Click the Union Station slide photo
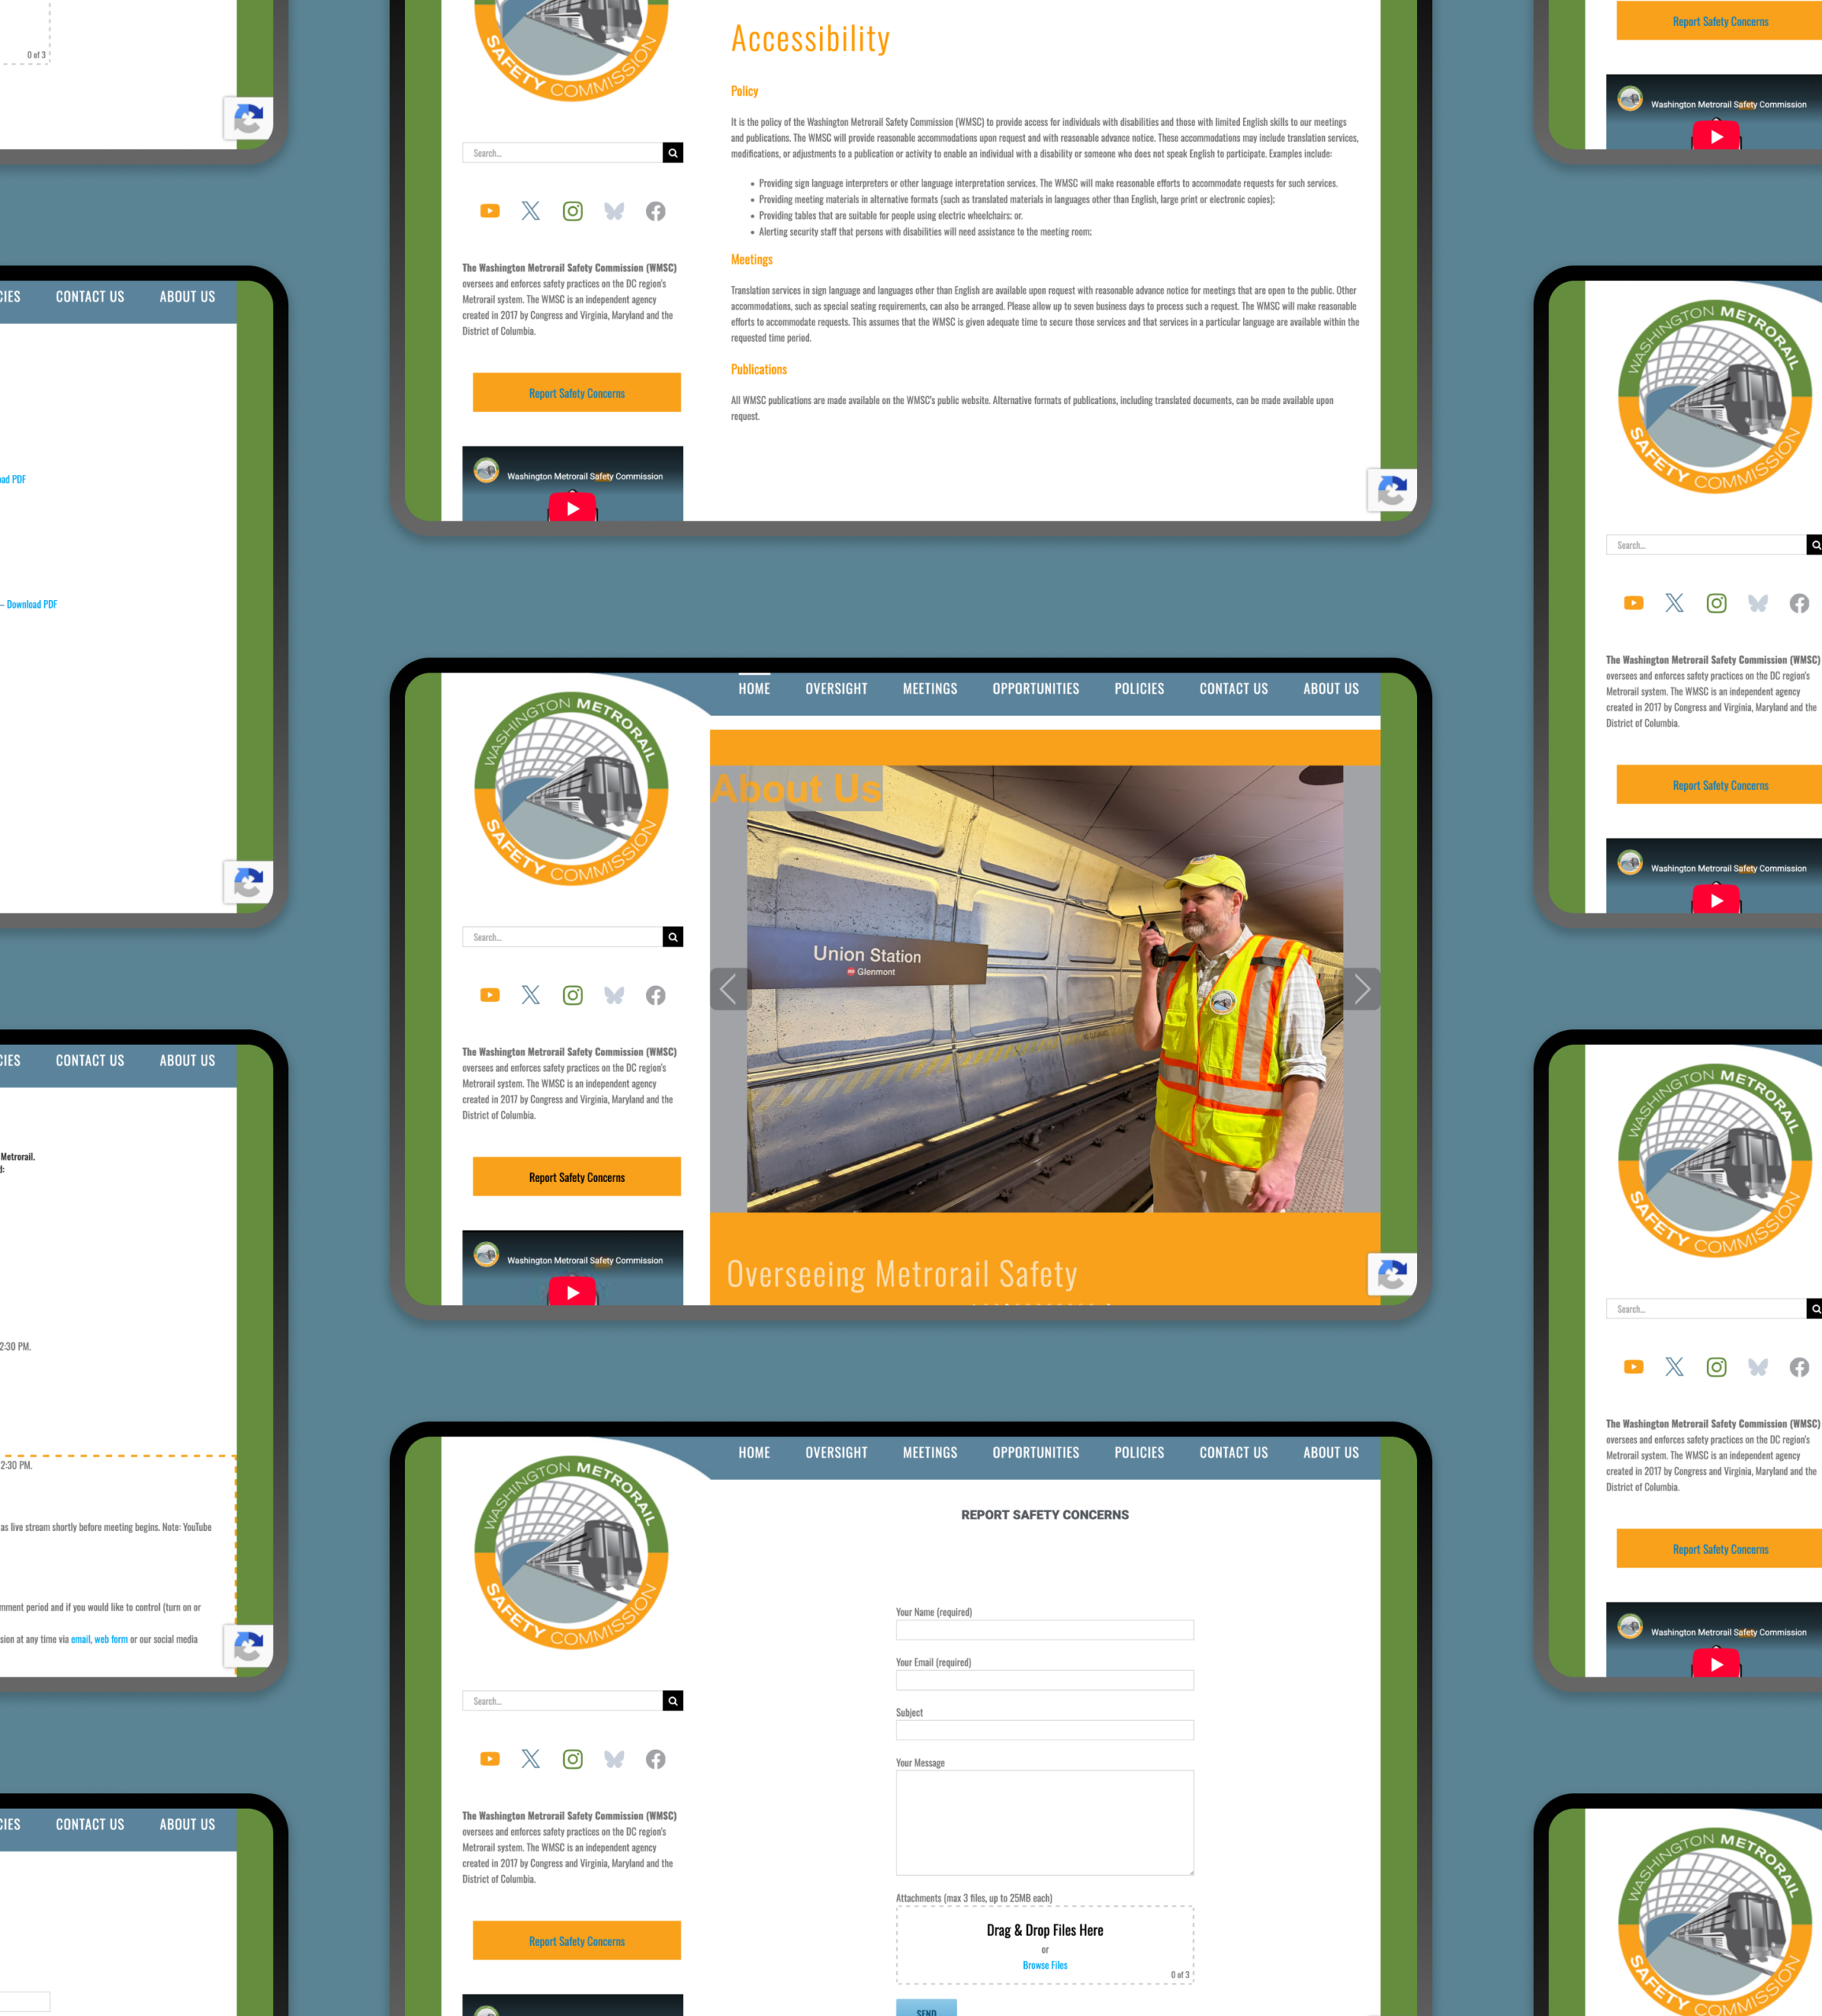Viewport: 1822px width, 2016px height. [1045, 989]
